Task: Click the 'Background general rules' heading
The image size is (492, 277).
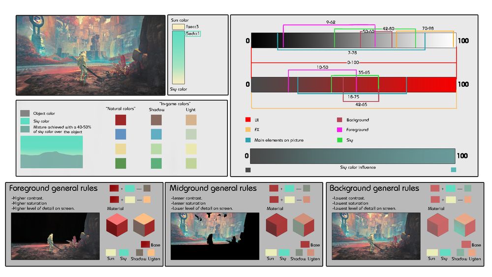Action: pos(374,188)
